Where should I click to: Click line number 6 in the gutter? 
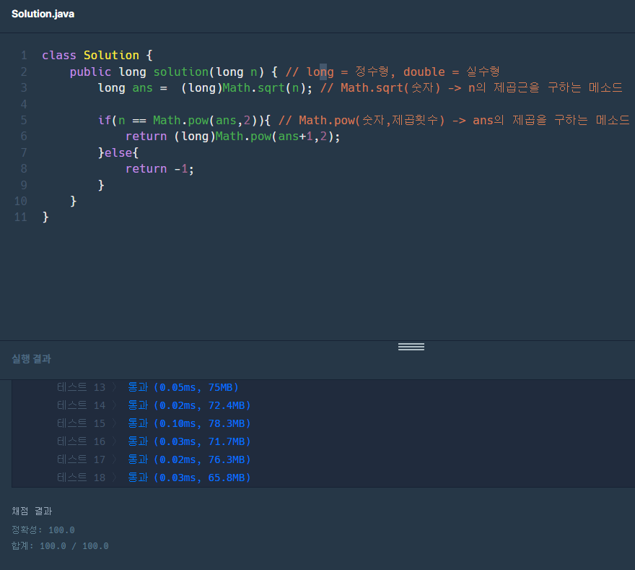point(24,137)
